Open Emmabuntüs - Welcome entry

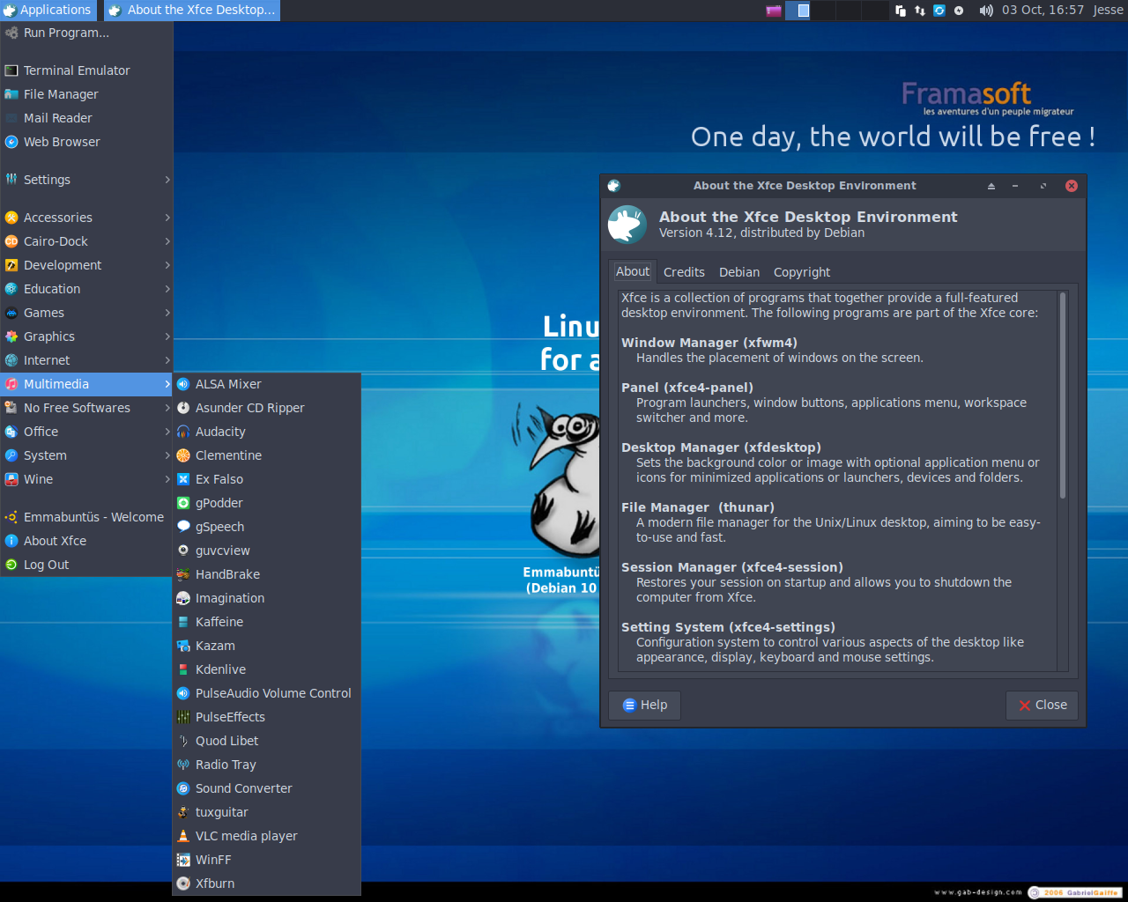(x=86, y=517)
